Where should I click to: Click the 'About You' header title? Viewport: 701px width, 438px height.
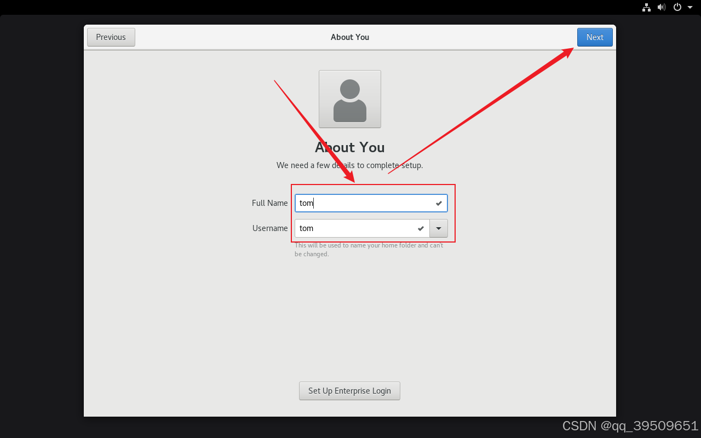pyautogui.click(x=350, y=37)
